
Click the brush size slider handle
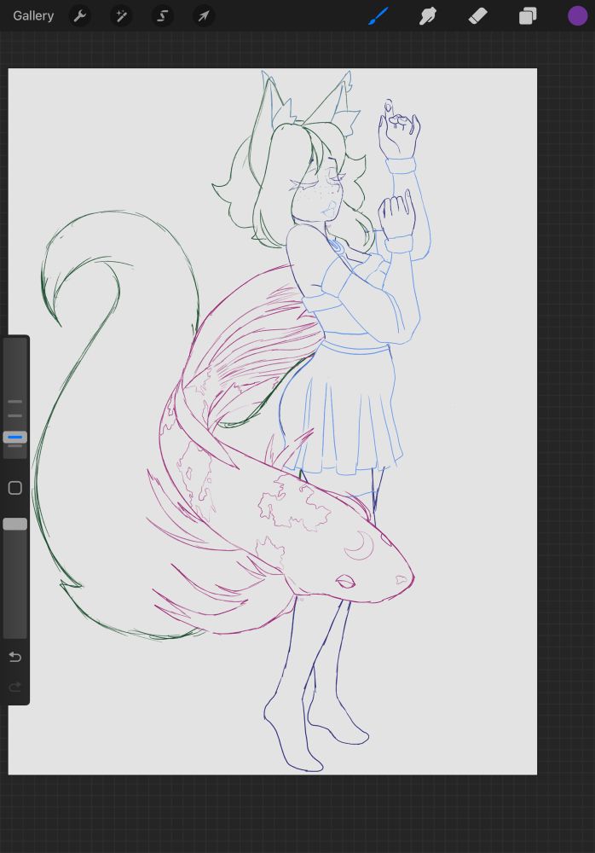click(x=15, y=438)
